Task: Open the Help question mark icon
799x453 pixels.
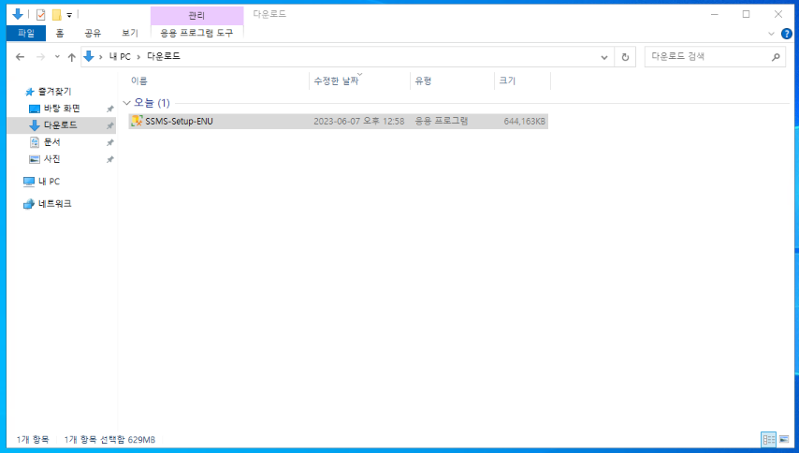Action: pyautogui.click(x=787, y=34)
